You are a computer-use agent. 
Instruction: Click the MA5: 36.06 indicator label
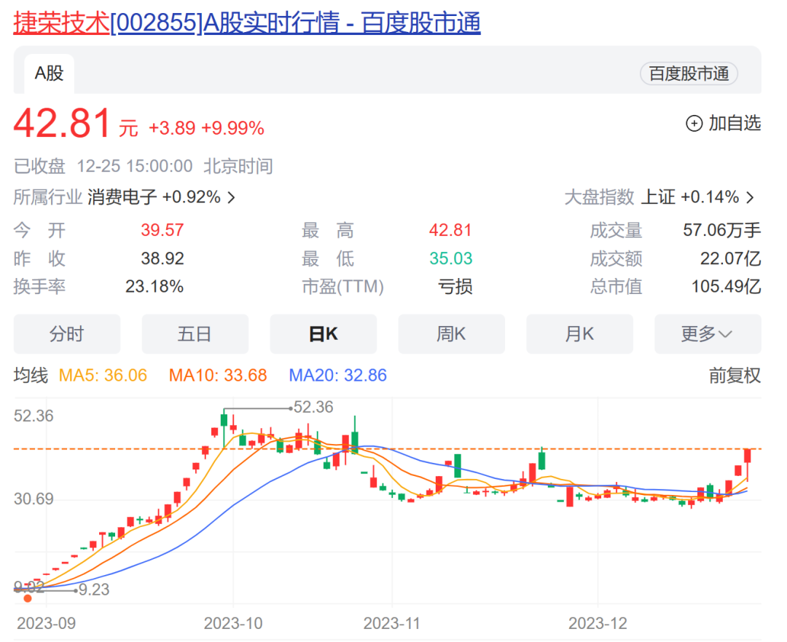click(103, 376)
